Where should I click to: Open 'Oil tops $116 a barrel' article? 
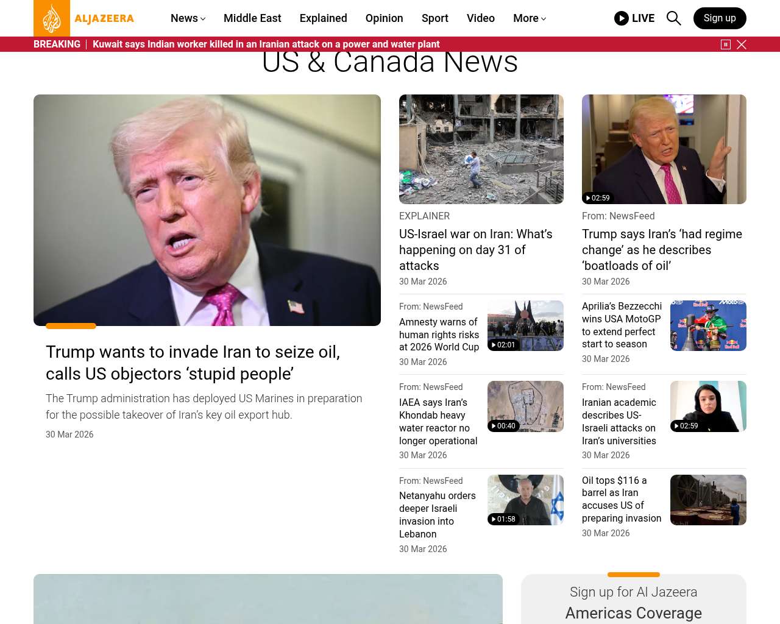pos(622,499)
